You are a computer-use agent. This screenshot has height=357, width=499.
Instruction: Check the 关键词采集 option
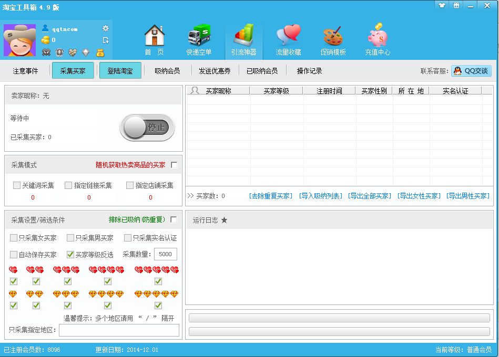click(x=16, y=185)
